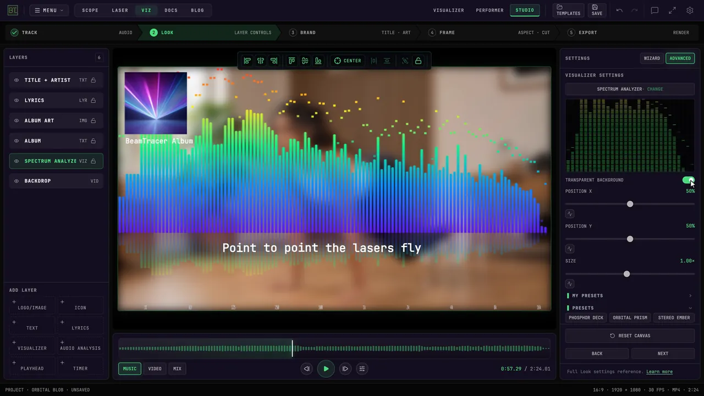Apply the Orbital Prism preset
The width and height of the screenshot is (704, 396).
[x=630, y=318]
